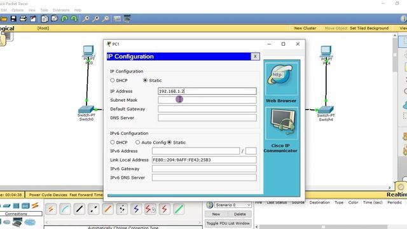Click the IPv6 prefix length field
This screenshot has height=229, width=407.
tap(251, 151)
